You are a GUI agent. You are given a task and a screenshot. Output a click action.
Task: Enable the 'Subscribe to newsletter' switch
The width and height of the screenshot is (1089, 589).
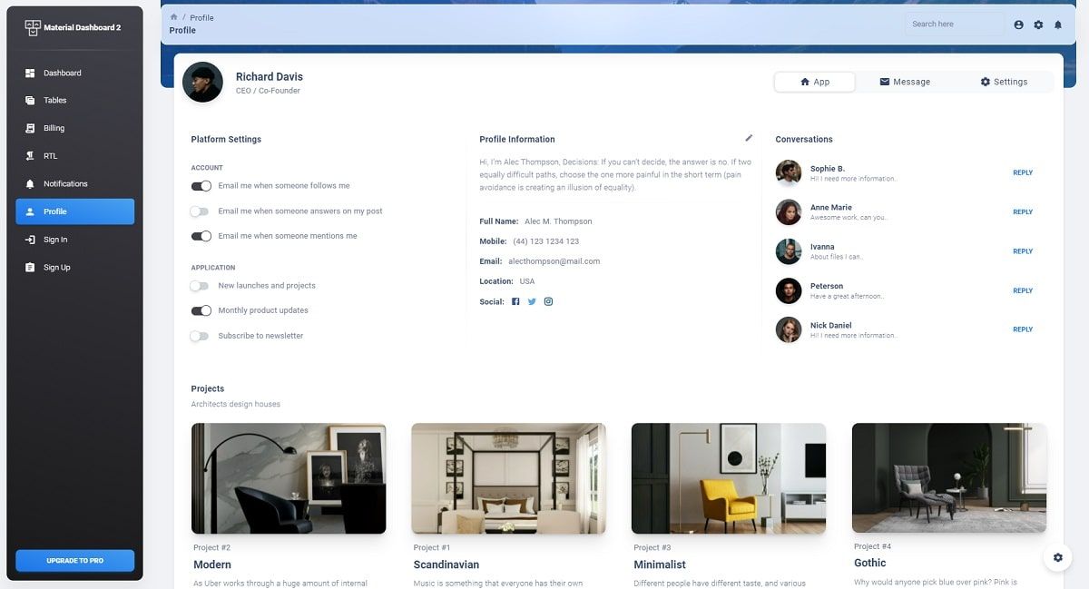pos(201,336)
